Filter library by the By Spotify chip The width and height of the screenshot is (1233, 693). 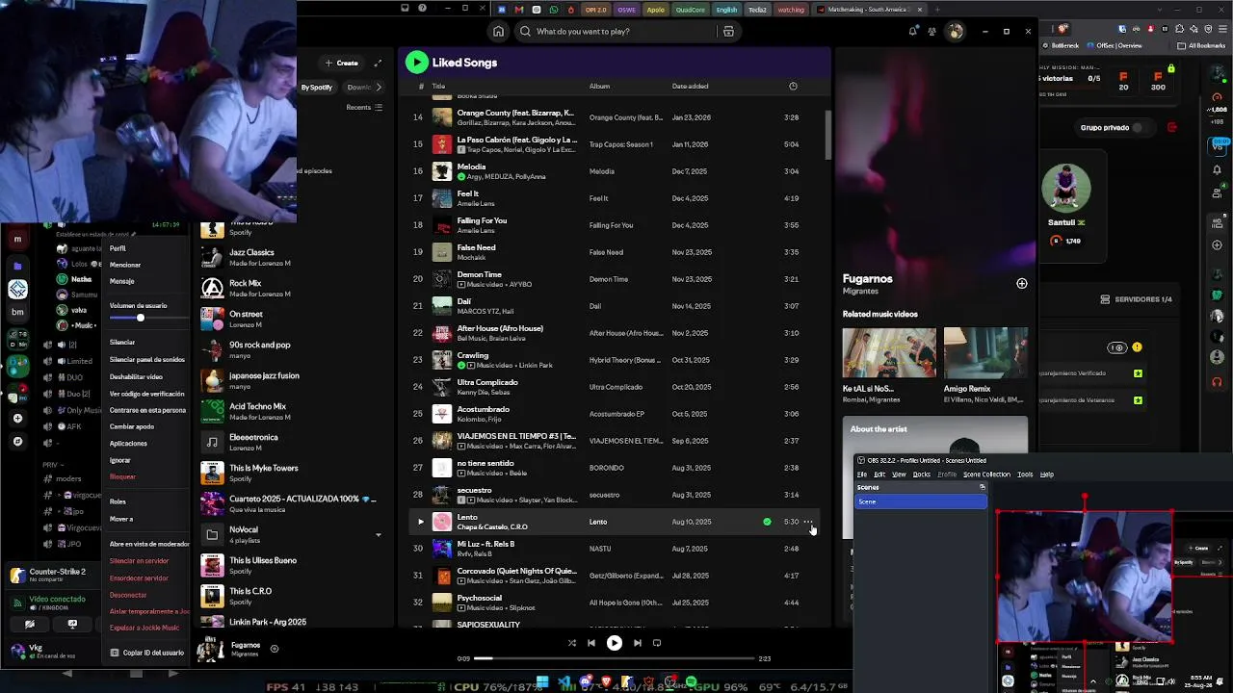[x=316, y=88]
